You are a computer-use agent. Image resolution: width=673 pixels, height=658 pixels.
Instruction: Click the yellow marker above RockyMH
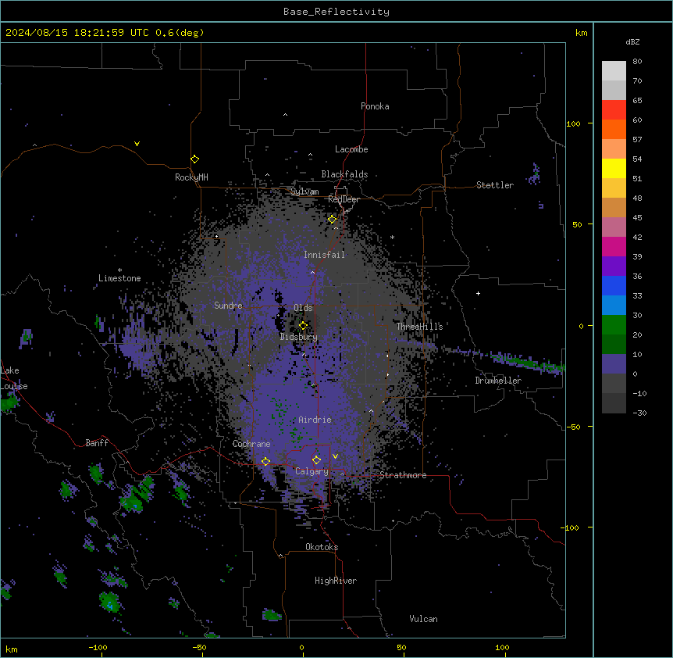coord(194,159)
